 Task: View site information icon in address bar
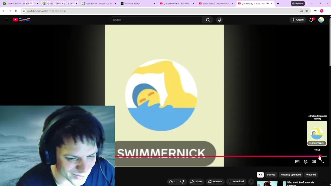[x=24, y=11]
